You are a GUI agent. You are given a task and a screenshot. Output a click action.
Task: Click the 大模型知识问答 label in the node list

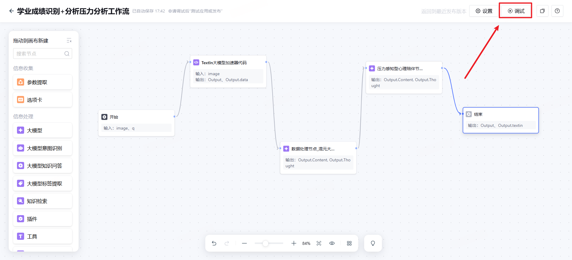[44, 166]
